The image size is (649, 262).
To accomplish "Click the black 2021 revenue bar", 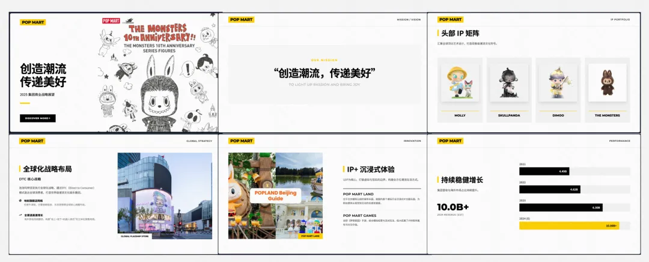I will click(x=544, y=171).
